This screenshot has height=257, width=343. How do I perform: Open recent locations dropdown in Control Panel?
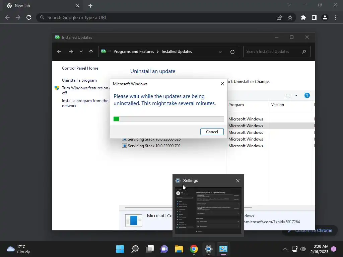click(81, 52)
